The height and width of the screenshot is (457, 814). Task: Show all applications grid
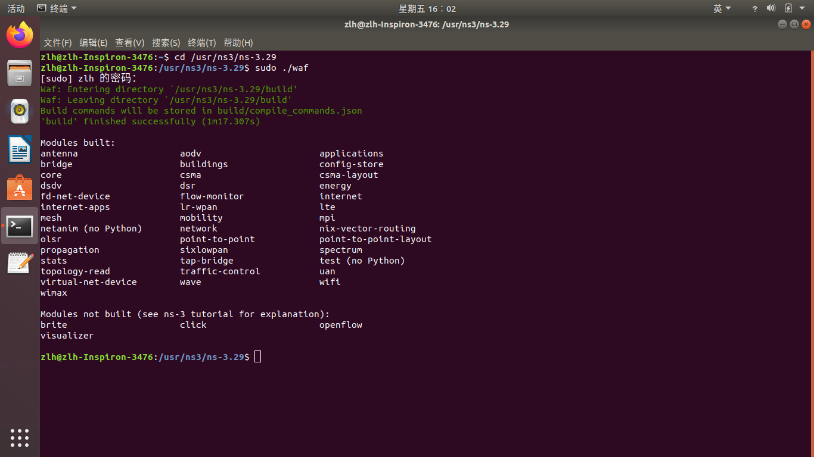click(x=20, y=437)
